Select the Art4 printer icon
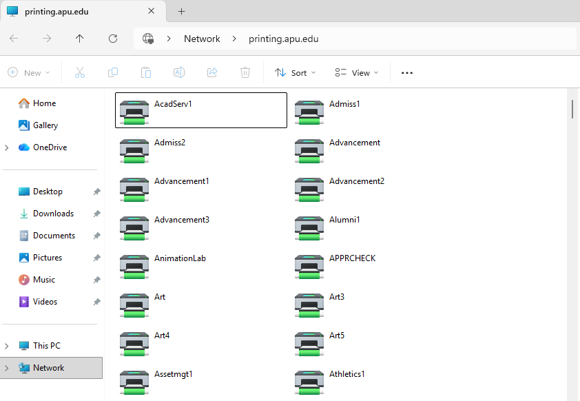The width and height of the screenshot is (580, 401). [x=134, y=344]
